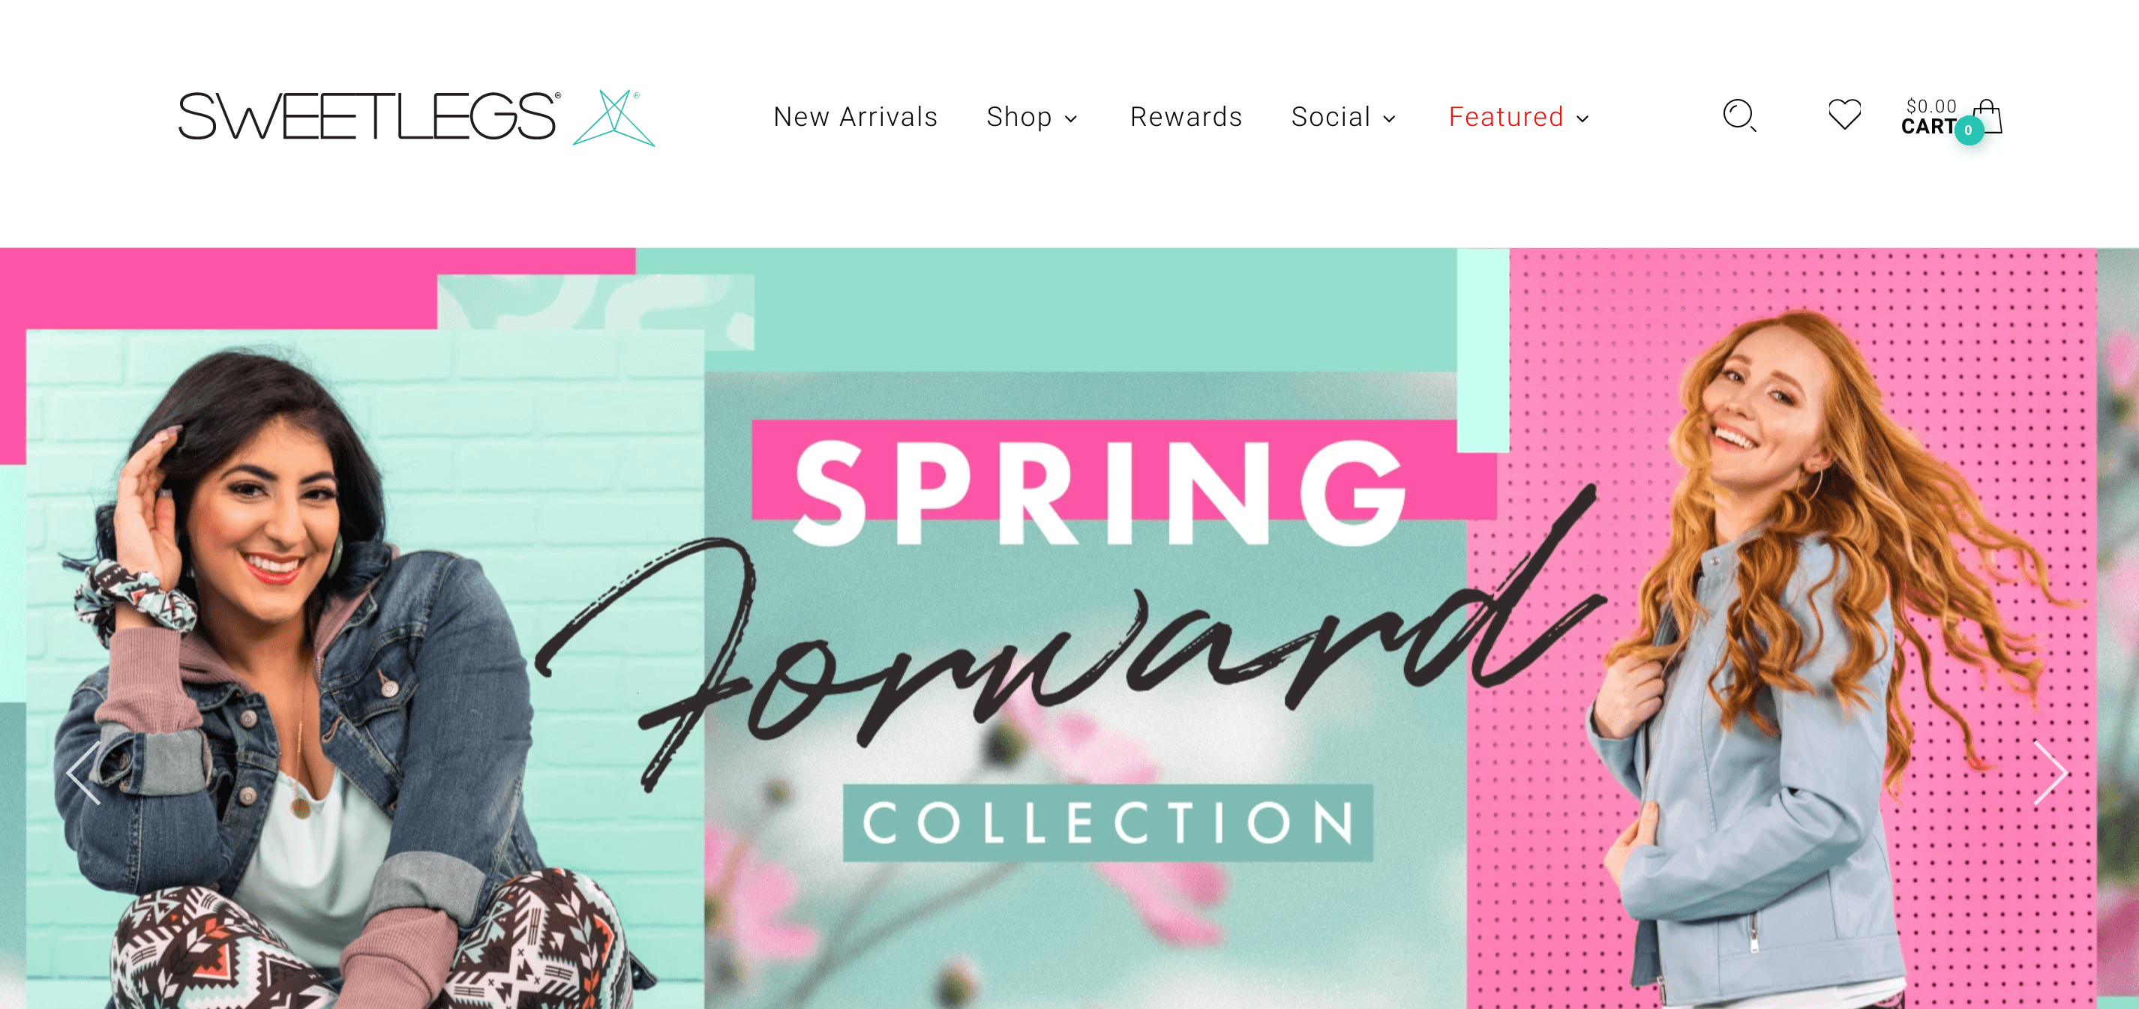
Task: Select the Shop menu label
Action: pos(1018,117)
